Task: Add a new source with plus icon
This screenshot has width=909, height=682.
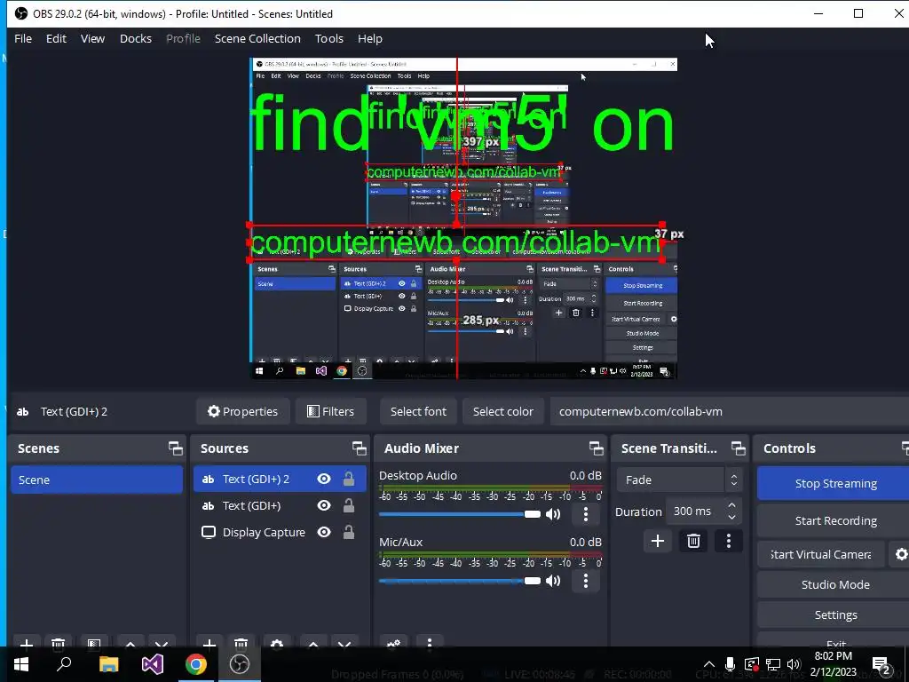Action: tap(209, 643)
